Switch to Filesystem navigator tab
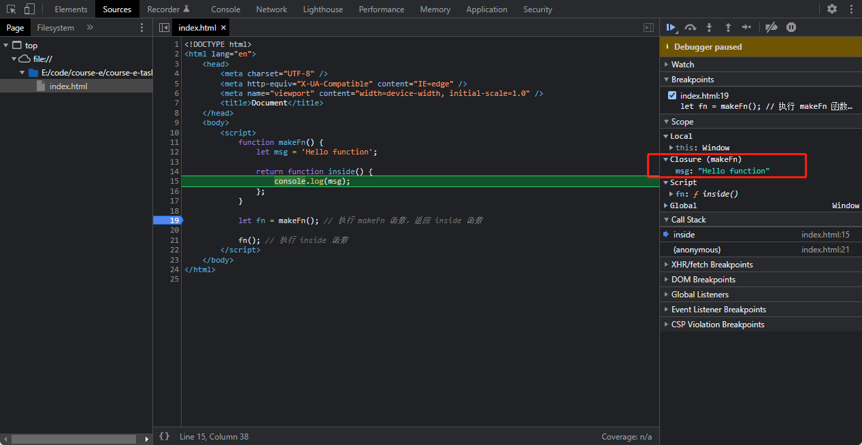This screenshot has height=445, width=862. [x=56, y=28]
